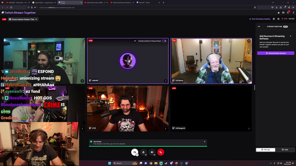Select the DJClancy video tile

[211, 61]
